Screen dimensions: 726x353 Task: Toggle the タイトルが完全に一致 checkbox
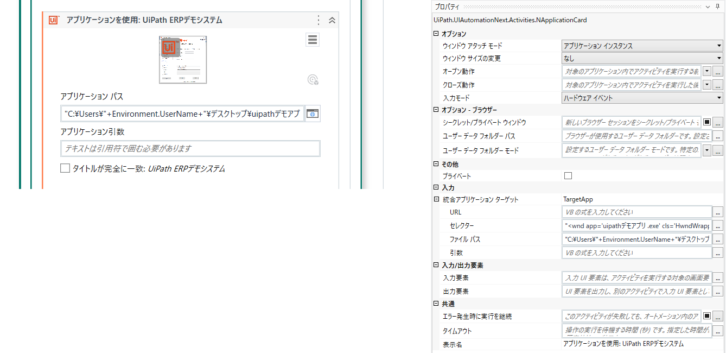(x=65, y=168)
